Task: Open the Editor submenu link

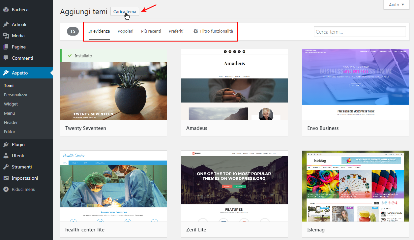Action: [10, 132]
